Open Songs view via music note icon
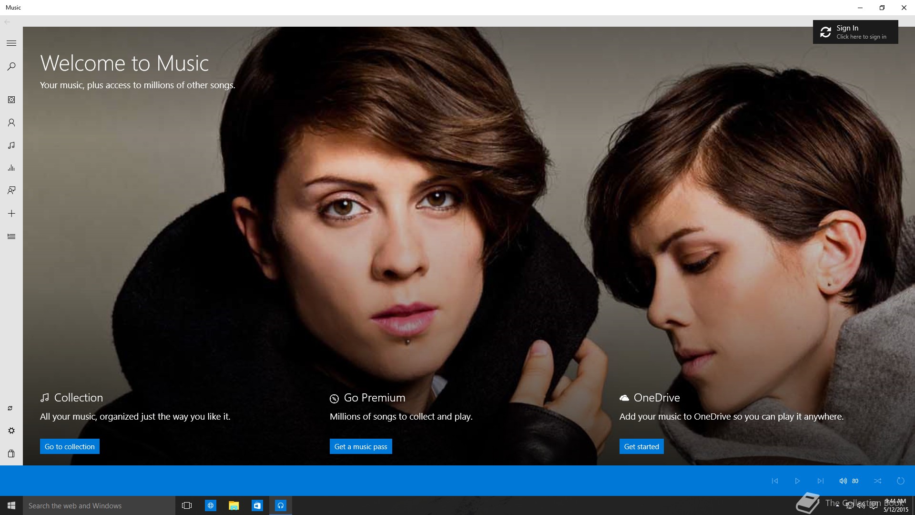Screen dimensions: 915x515 click(11, 145)
